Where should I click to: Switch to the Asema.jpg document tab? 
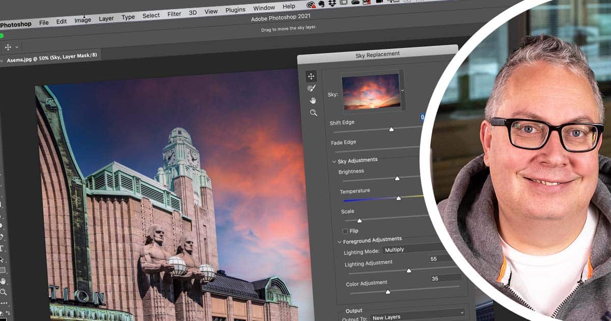(x=51, y=57)
